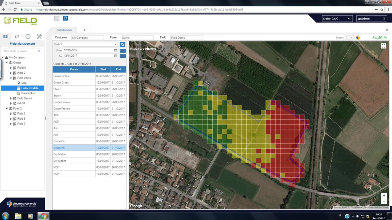Close the Collected data panel

[x=387, y=30]
